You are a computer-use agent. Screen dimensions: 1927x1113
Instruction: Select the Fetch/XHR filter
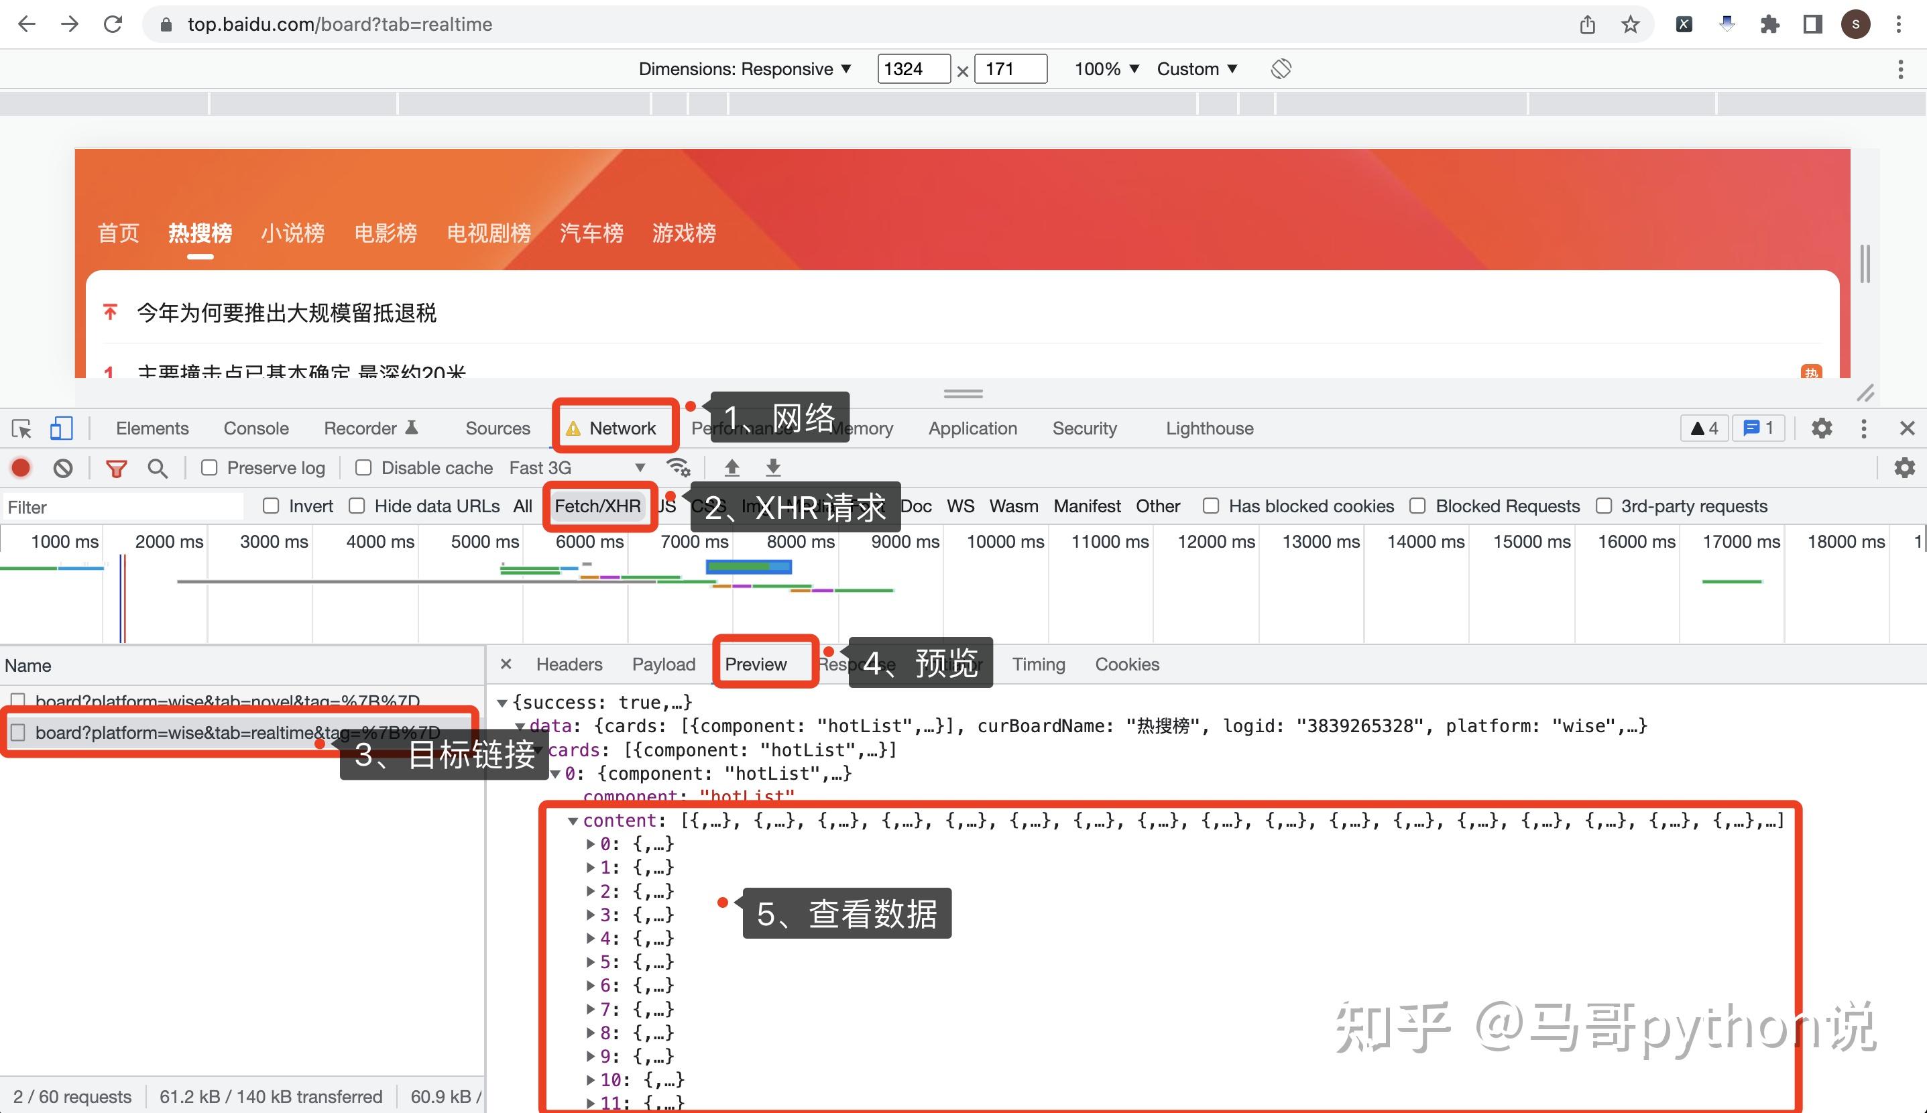(x=597, y=506)
